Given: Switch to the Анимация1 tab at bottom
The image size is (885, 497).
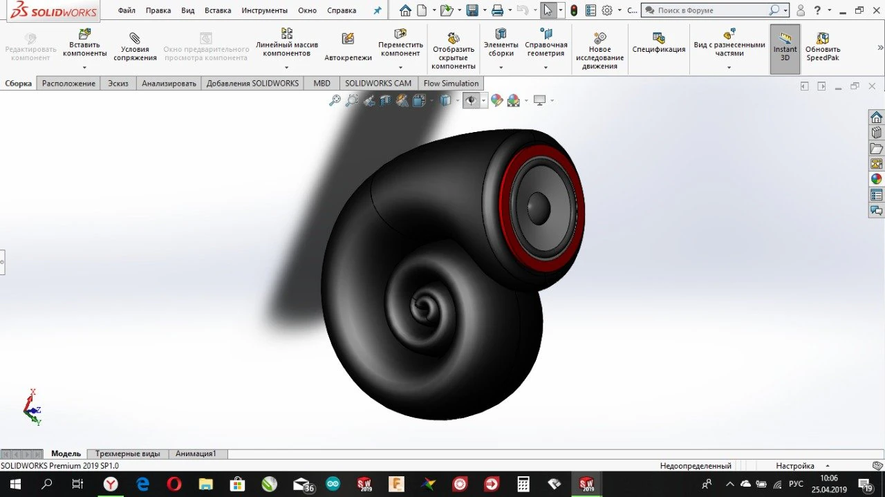Looking at the screenshot, I should [197, 453].
